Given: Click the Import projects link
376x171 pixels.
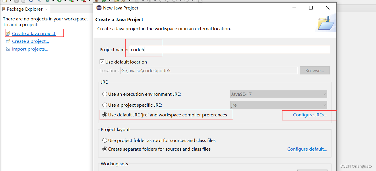Looking at the screenshot, I should click(x=30, y=49).
